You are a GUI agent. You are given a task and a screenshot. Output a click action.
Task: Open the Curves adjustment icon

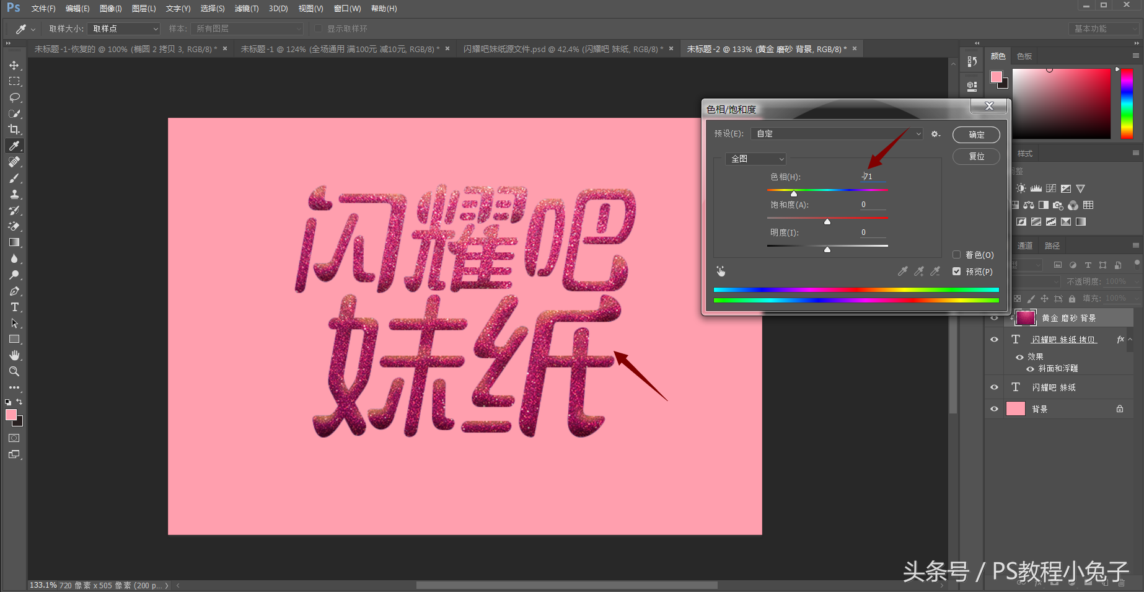tap(1051, 188)
